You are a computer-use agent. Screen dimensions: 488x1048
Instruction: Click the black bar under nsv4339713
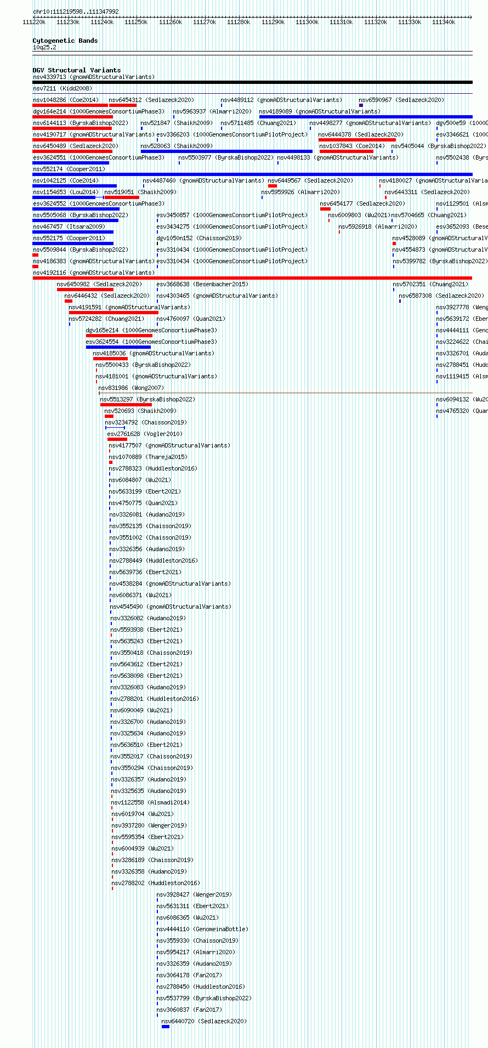click(x=252, y=82)
